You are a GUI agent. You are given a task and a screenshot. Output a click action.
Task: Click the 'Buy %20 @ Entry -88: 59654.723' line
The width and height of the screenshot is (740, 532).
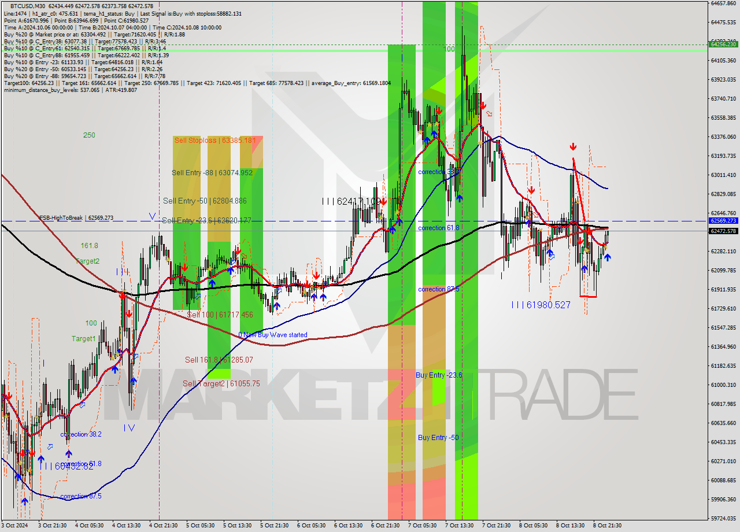coord(84,76)
